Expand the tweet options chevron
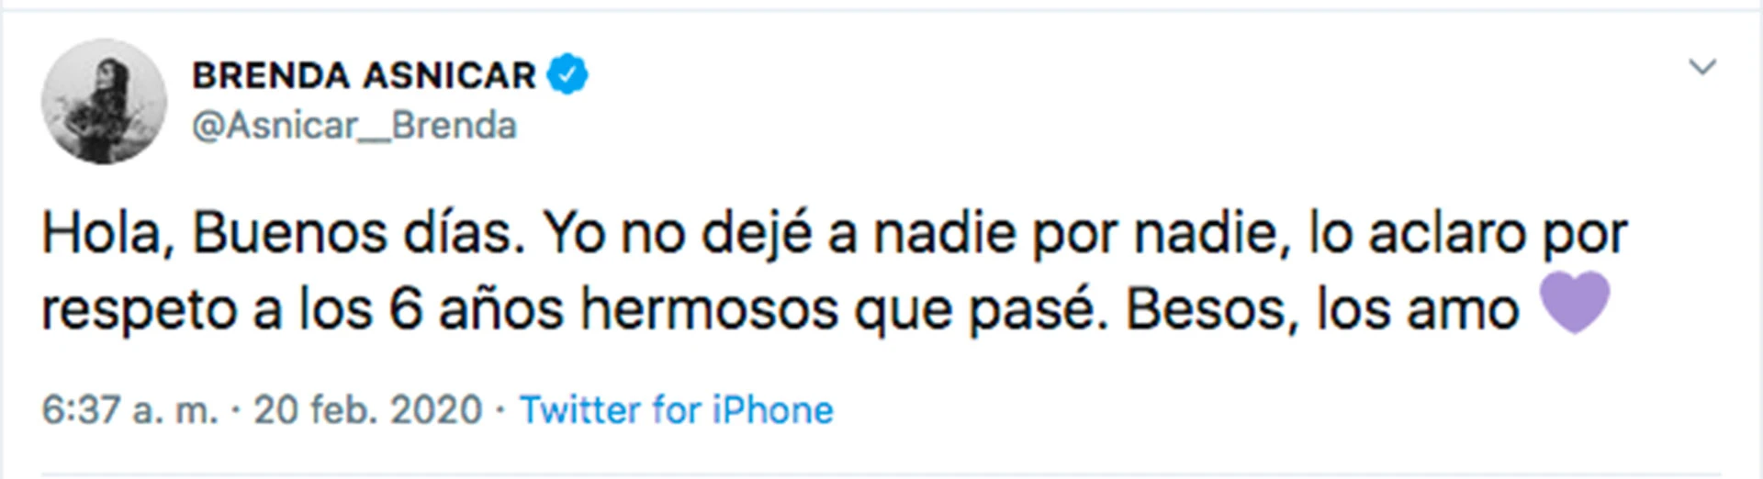Viewport: 1763px width, 479px height. tap(1702, 67)
